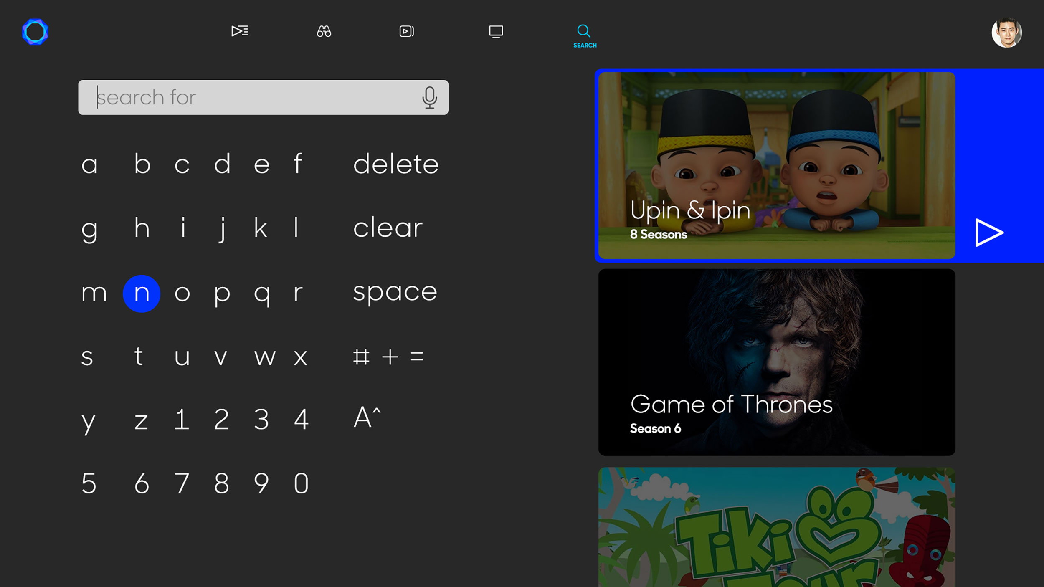Select the letter k key
This screenshot has height=587, width=1044.
[261, 228]
